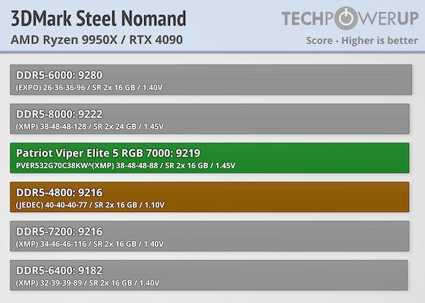Click the Score - Higher is better label
The width and height of the screenshot is (425, 303).
362,41
